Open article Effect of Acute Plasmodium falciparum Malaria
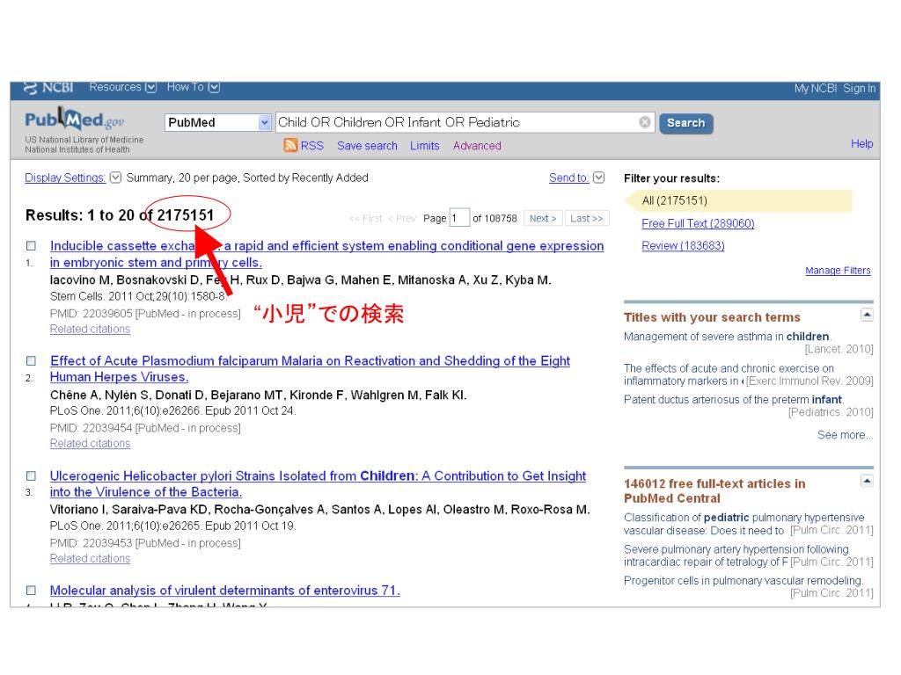The image size is (901, 675). pyautogui.click(x=310, y=368)
